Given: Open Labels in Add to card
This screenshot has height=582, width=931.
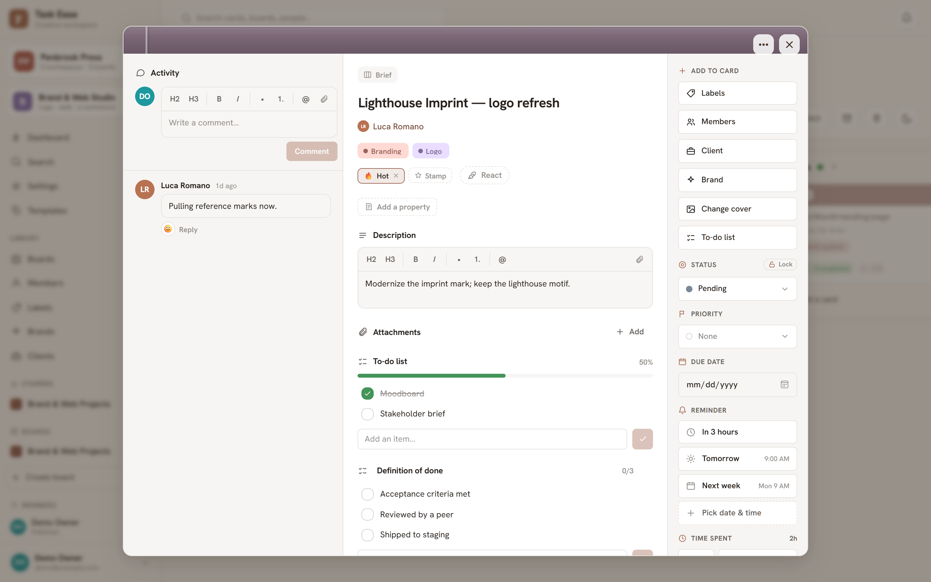Looking at the screenshot, I should click(x=737, y=93).
